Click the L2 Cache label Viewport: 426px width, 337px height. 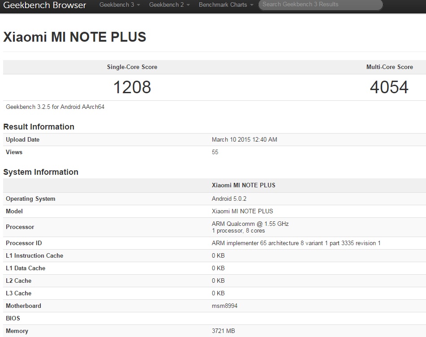pos(18,281)
